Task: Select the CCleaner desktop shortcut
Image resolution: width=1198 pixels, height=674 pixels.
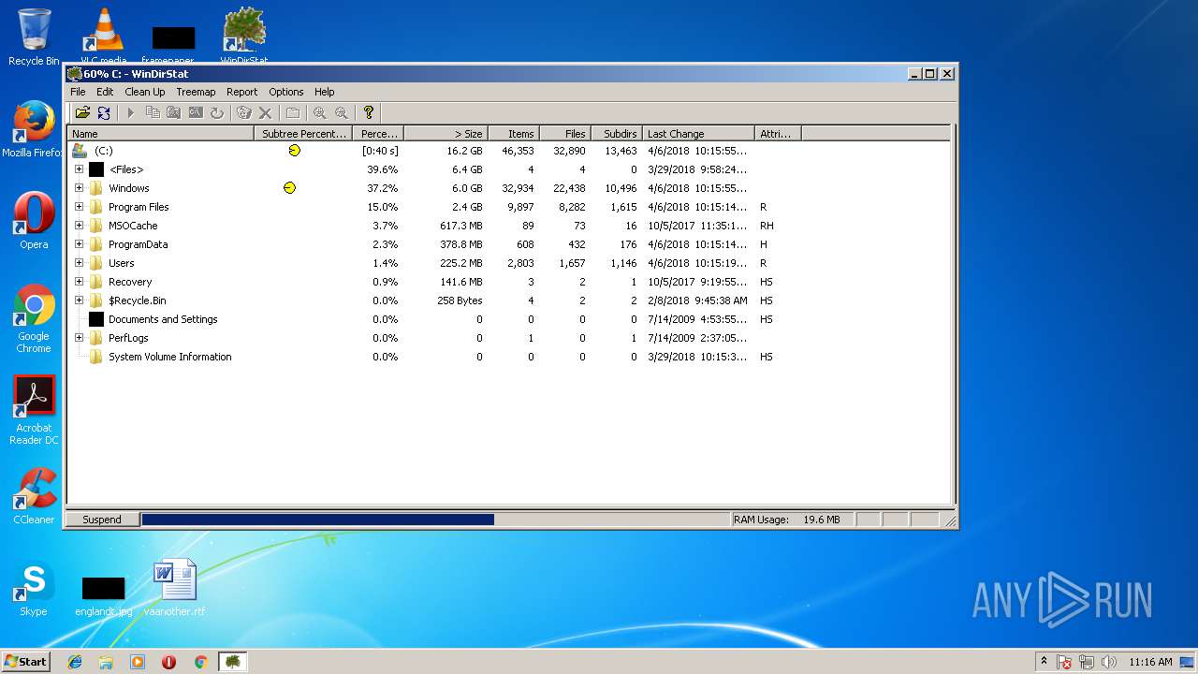Action: point(34,496)
